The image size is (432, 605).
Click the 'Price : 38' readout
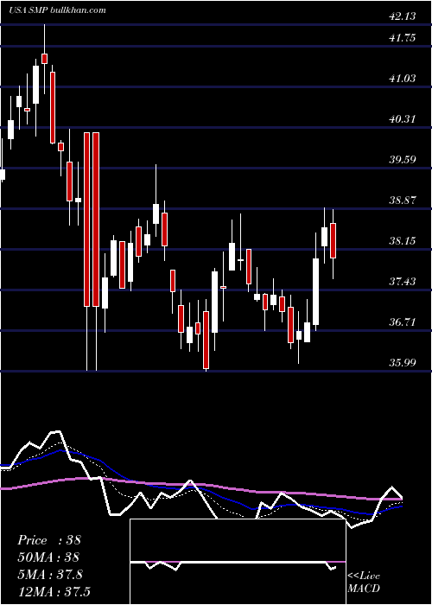49,540
